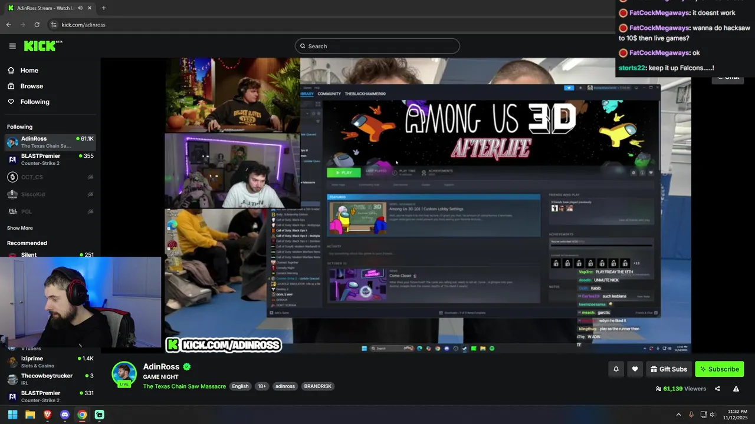
Task: Select the 18+ tag
Action: click(x=262, y=386)
